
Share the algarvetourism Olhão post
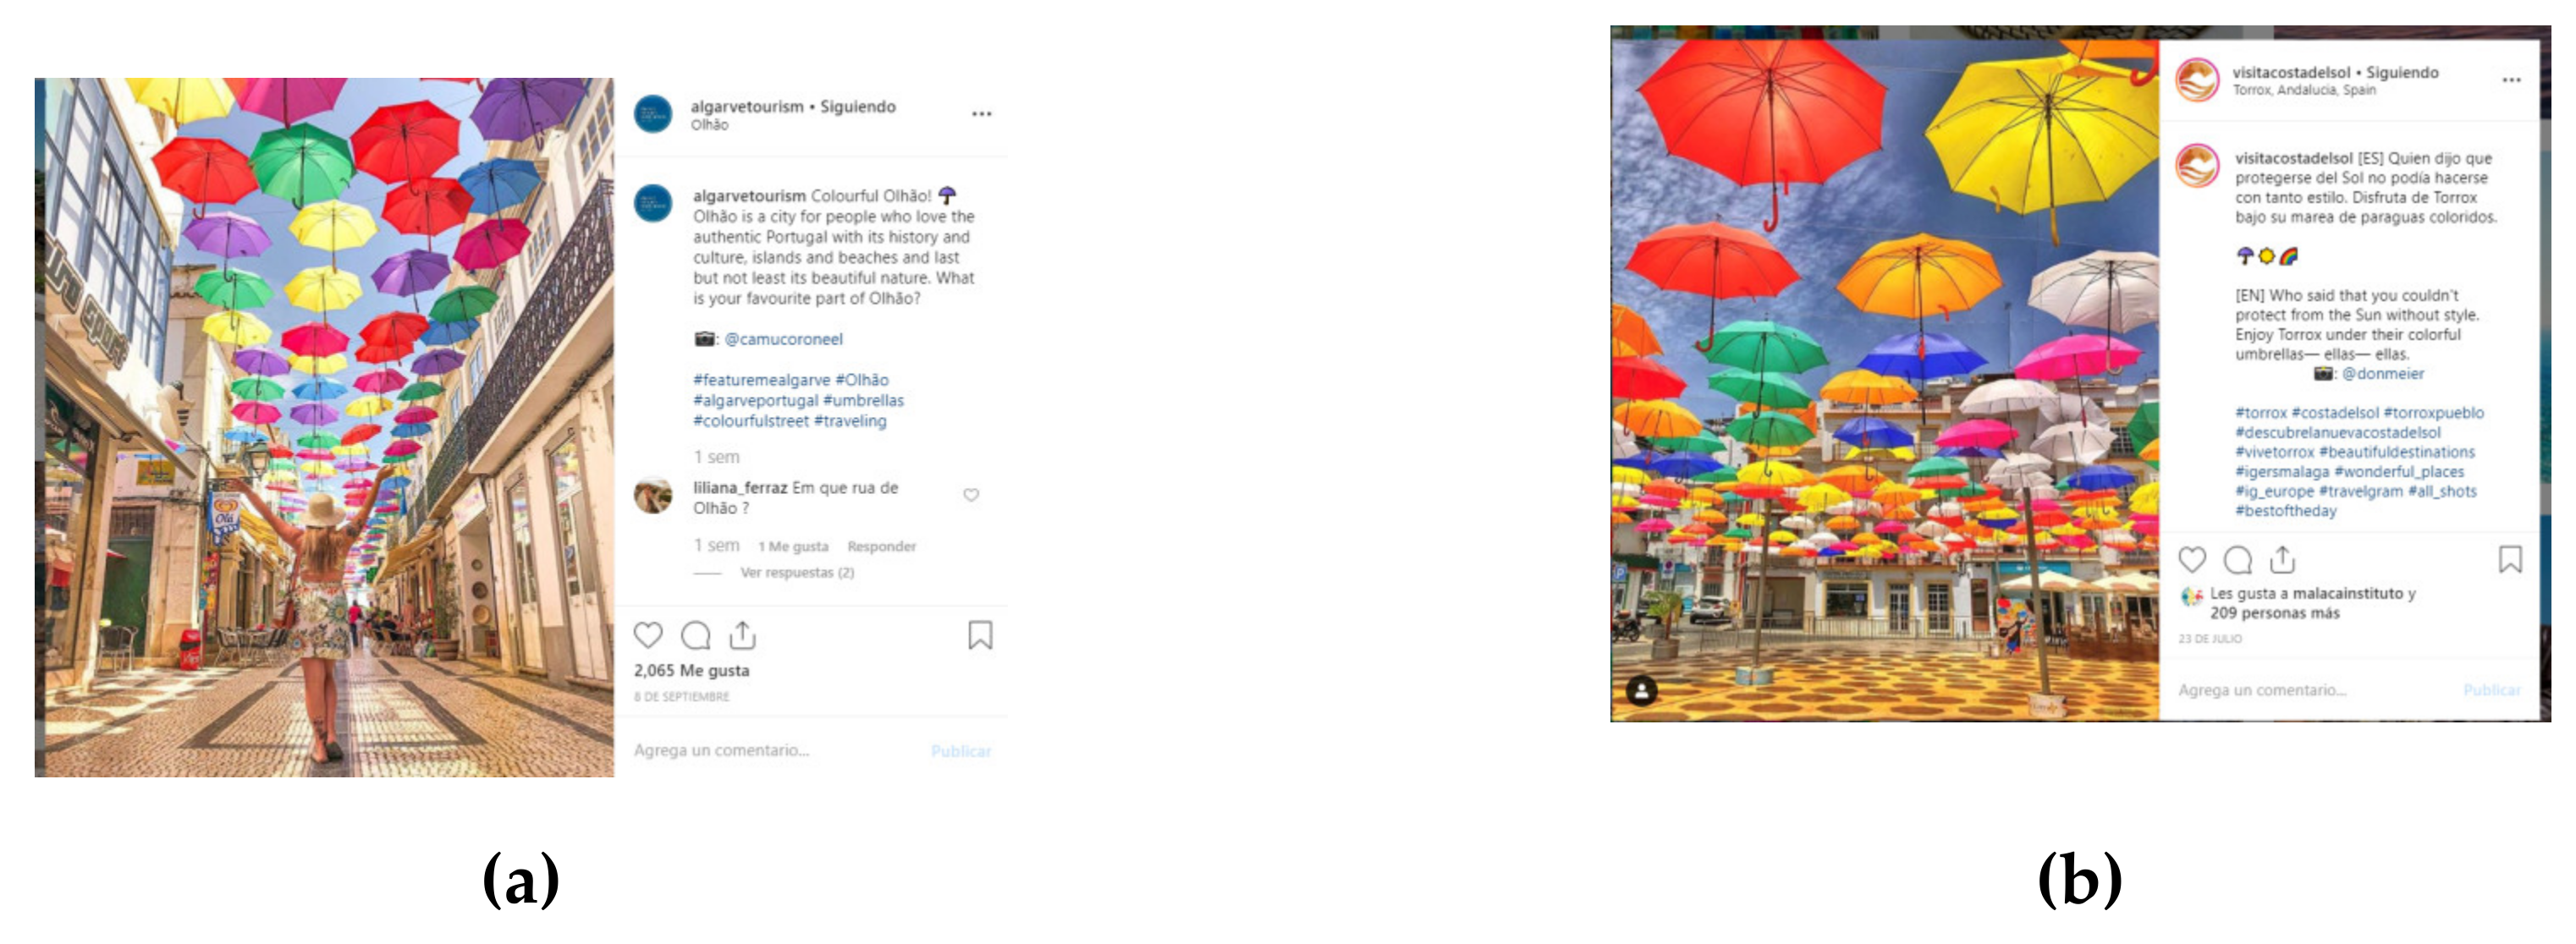[x=742, y=634]
